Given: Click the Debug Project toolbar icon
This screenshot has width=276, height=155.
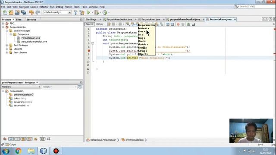Looking at the screenshot, I should pyautogui.click(x=97, y=12).
